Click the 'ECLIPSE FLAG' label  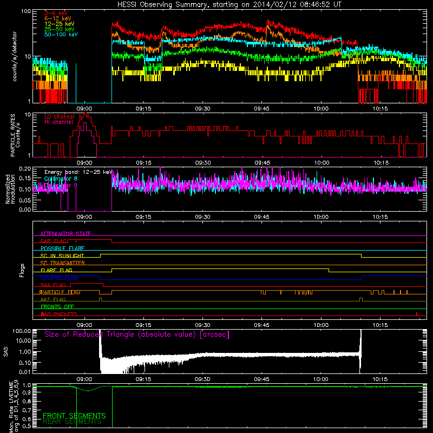coord(59,278)
